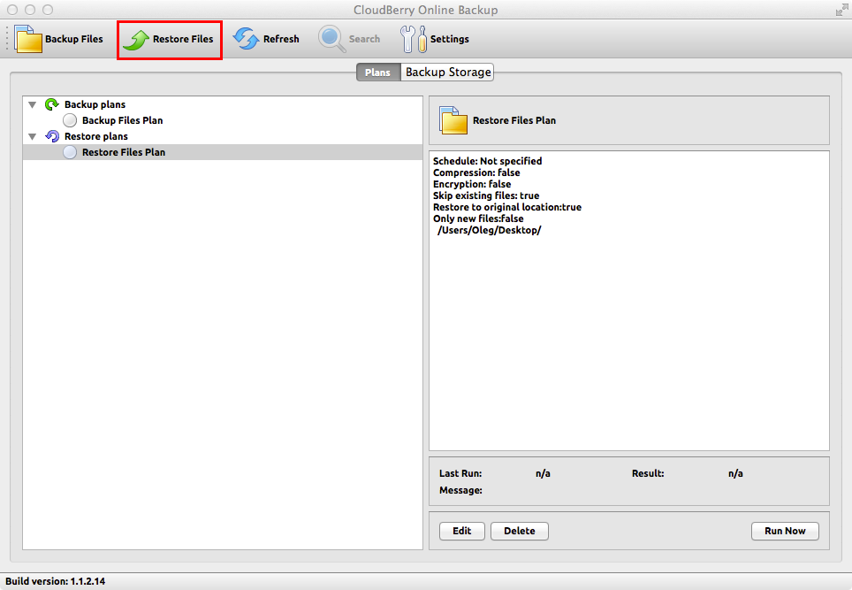Screen dimensions: 852x590
Task: Click the 'Message:' label
Action: 460,490
